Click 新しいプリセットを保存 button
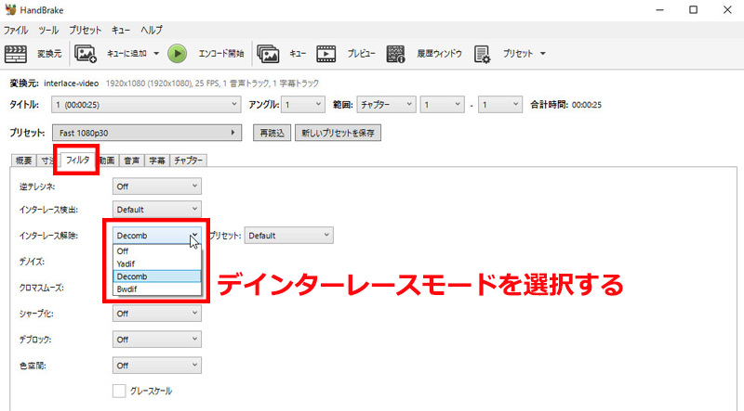 pyautogui.click(x=339, y=134)
